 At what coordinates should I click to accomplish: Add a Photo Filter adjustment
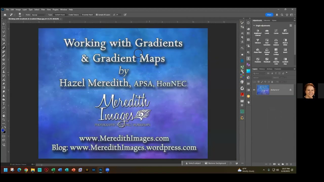(x=258, y=51)
